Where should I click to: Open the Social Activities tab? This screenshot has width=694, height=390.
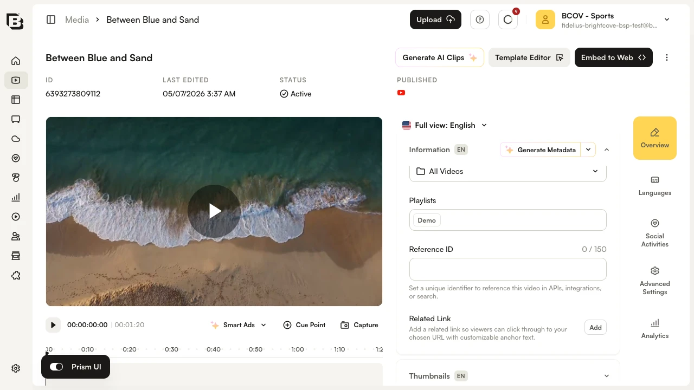[x=655, y=233]
